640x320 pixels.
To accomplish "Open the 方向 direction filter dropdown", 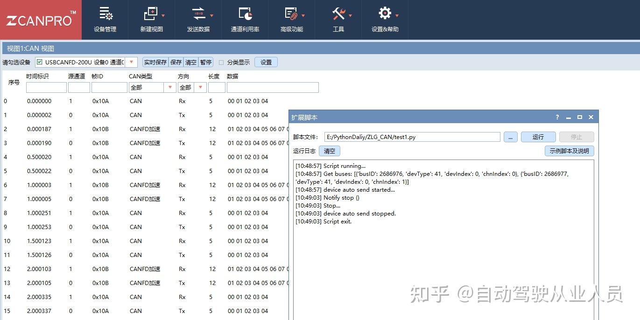I will point(201,87).
